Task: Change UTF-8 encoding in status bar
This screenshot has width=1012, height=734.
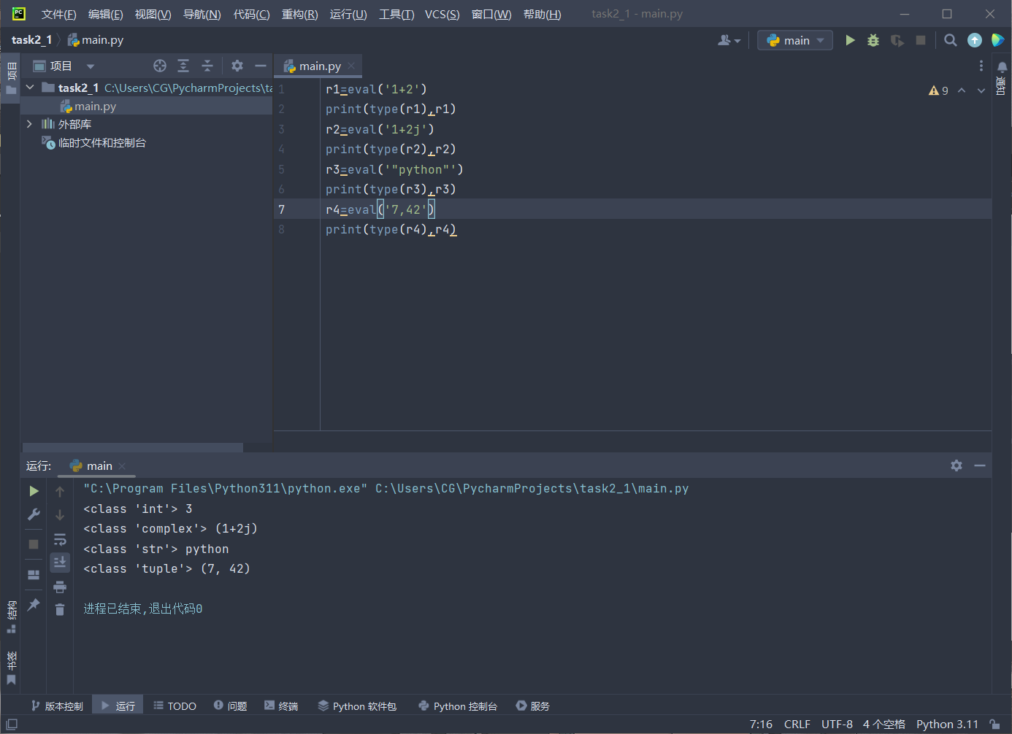Action: tap(837, 724)
